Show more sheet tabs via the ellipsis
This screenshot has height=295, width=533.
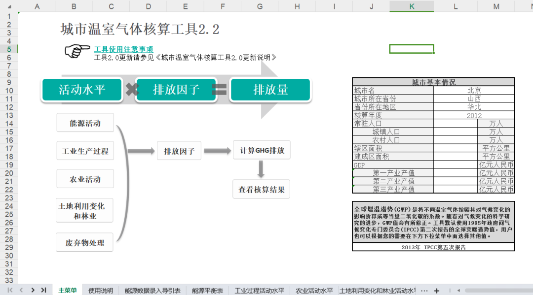click(424, 290)
